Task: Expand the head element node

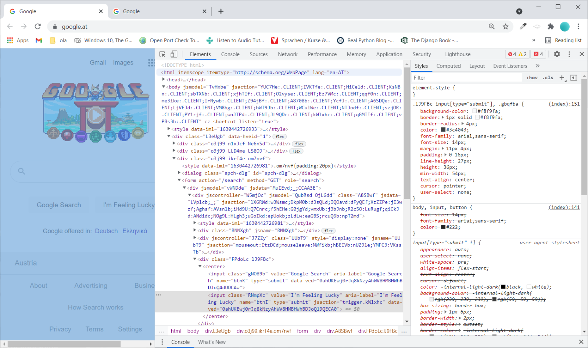Action: pyautogui.click(x=164, y=79)
